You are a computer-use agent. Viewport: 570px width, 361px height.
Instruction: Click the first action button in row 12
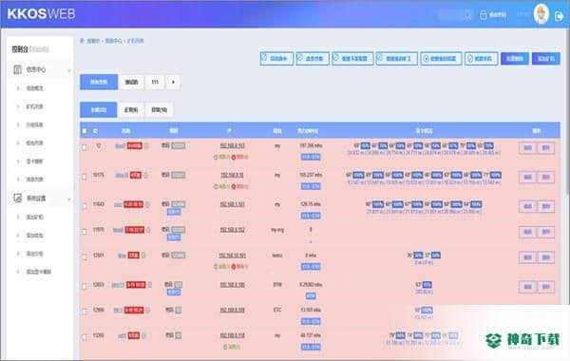527,148
